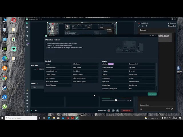
Task: Select the Media Share widget
Action: point(115,85)
